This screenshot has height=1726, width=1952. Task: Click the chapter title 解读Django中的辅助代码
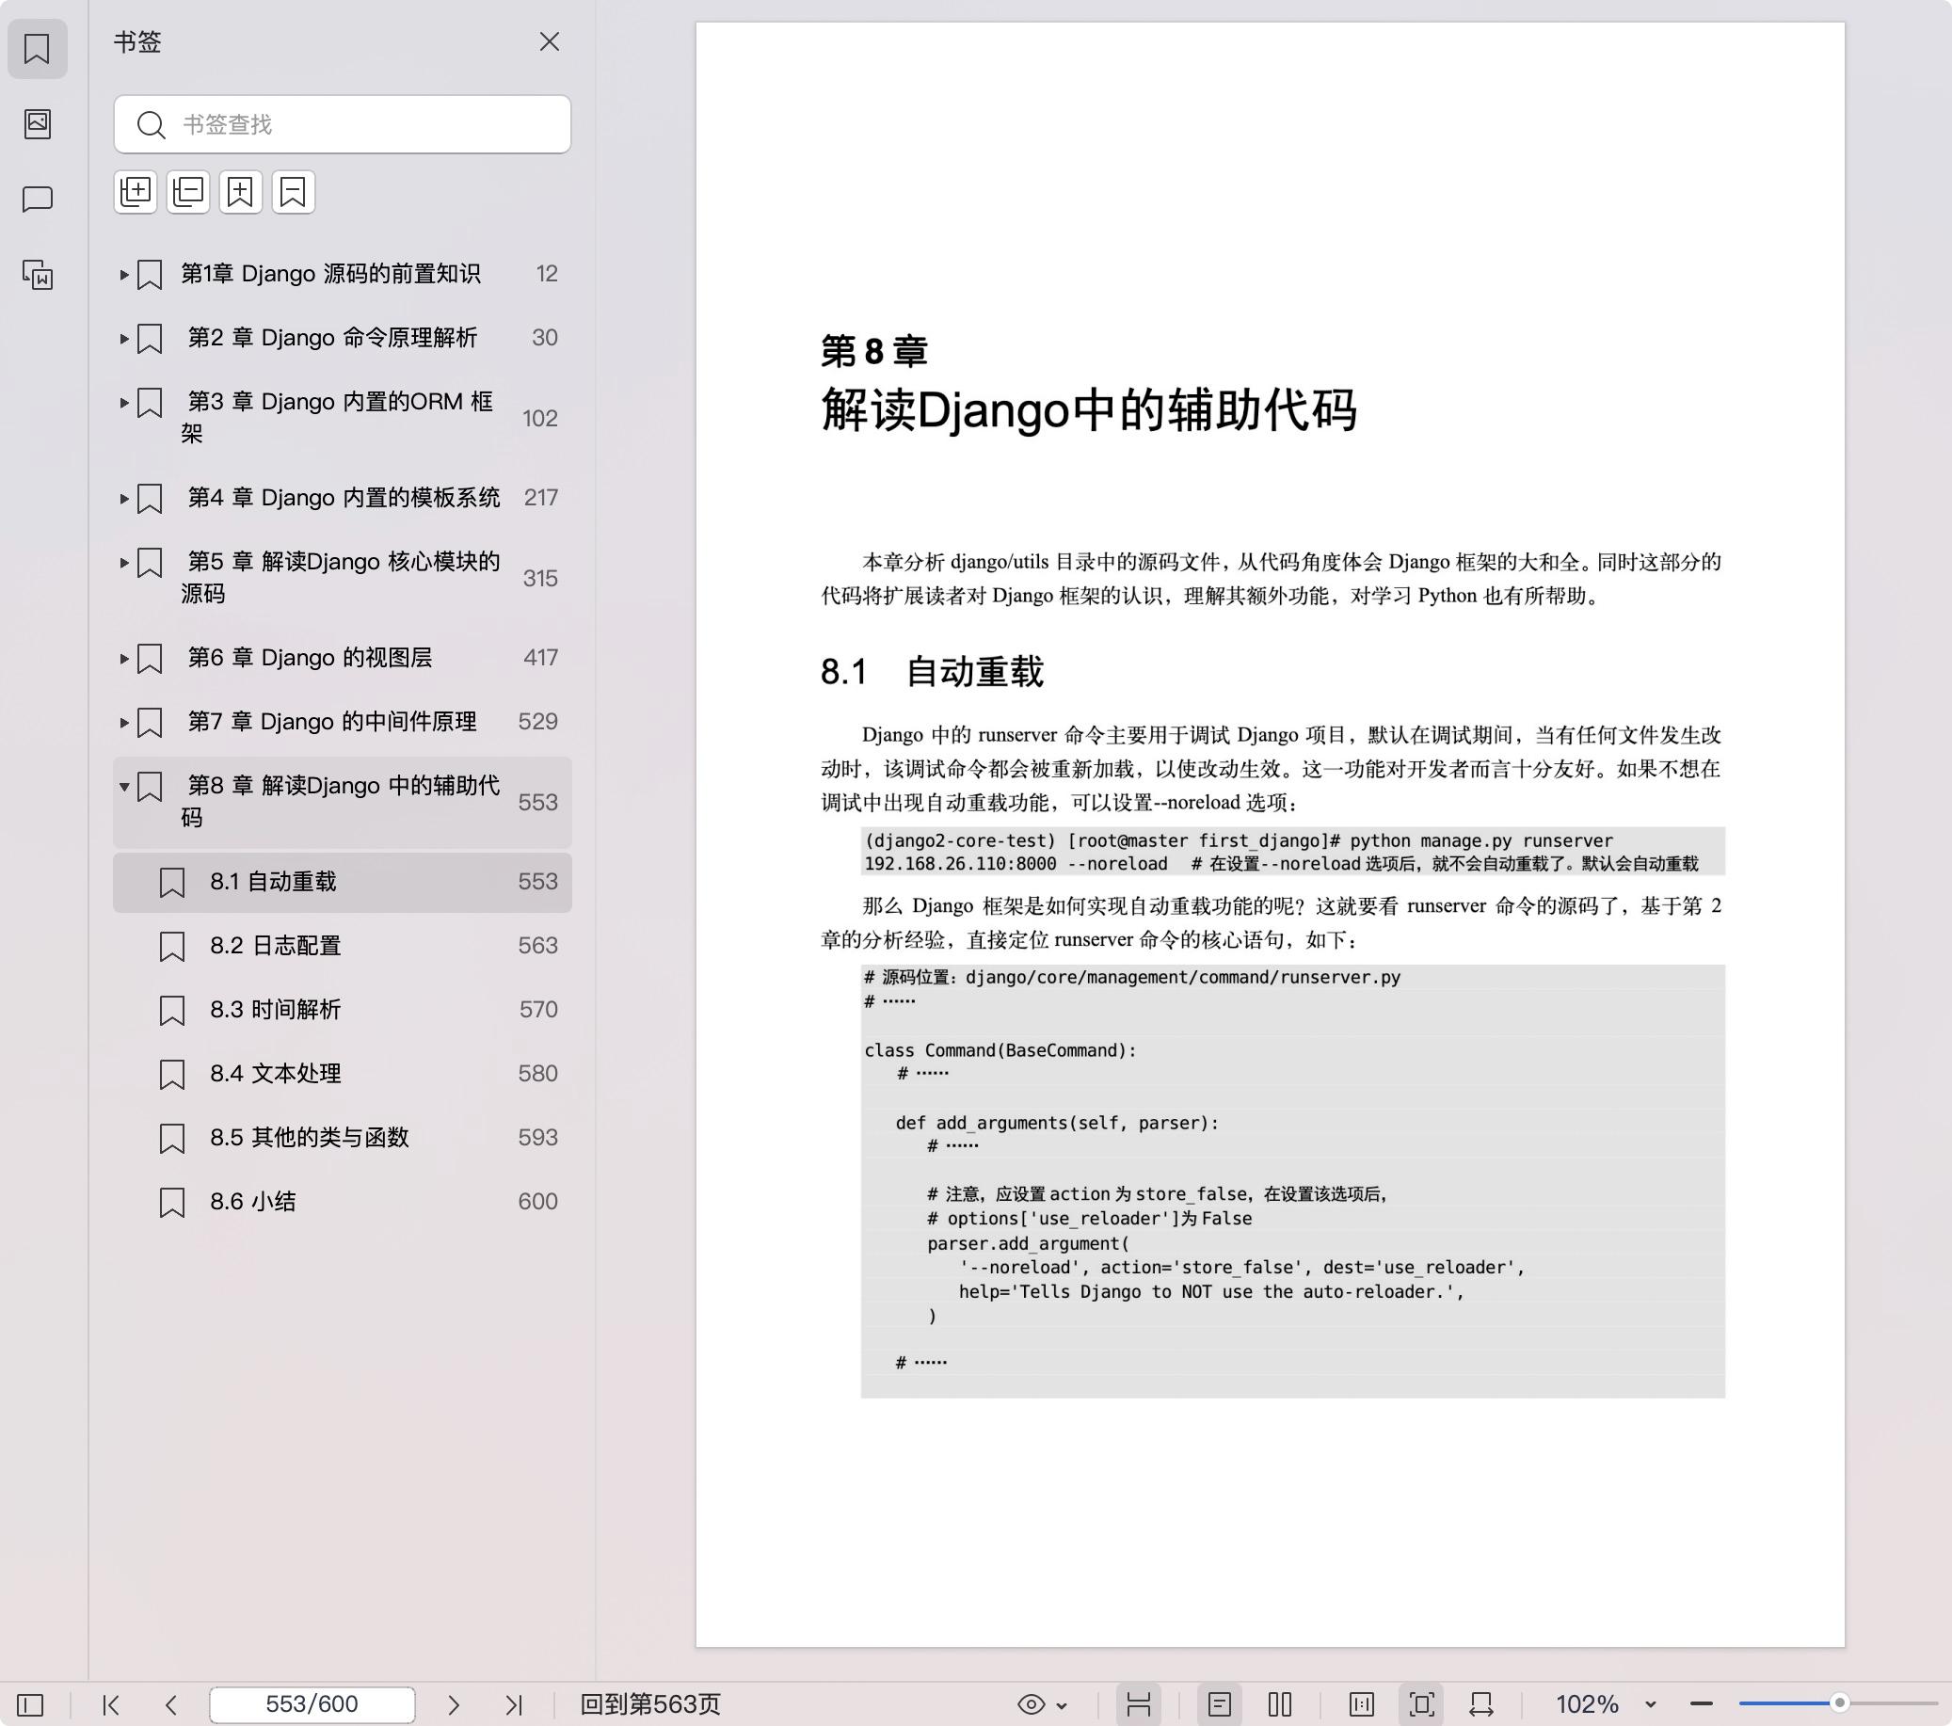(x=1089, y=411)
